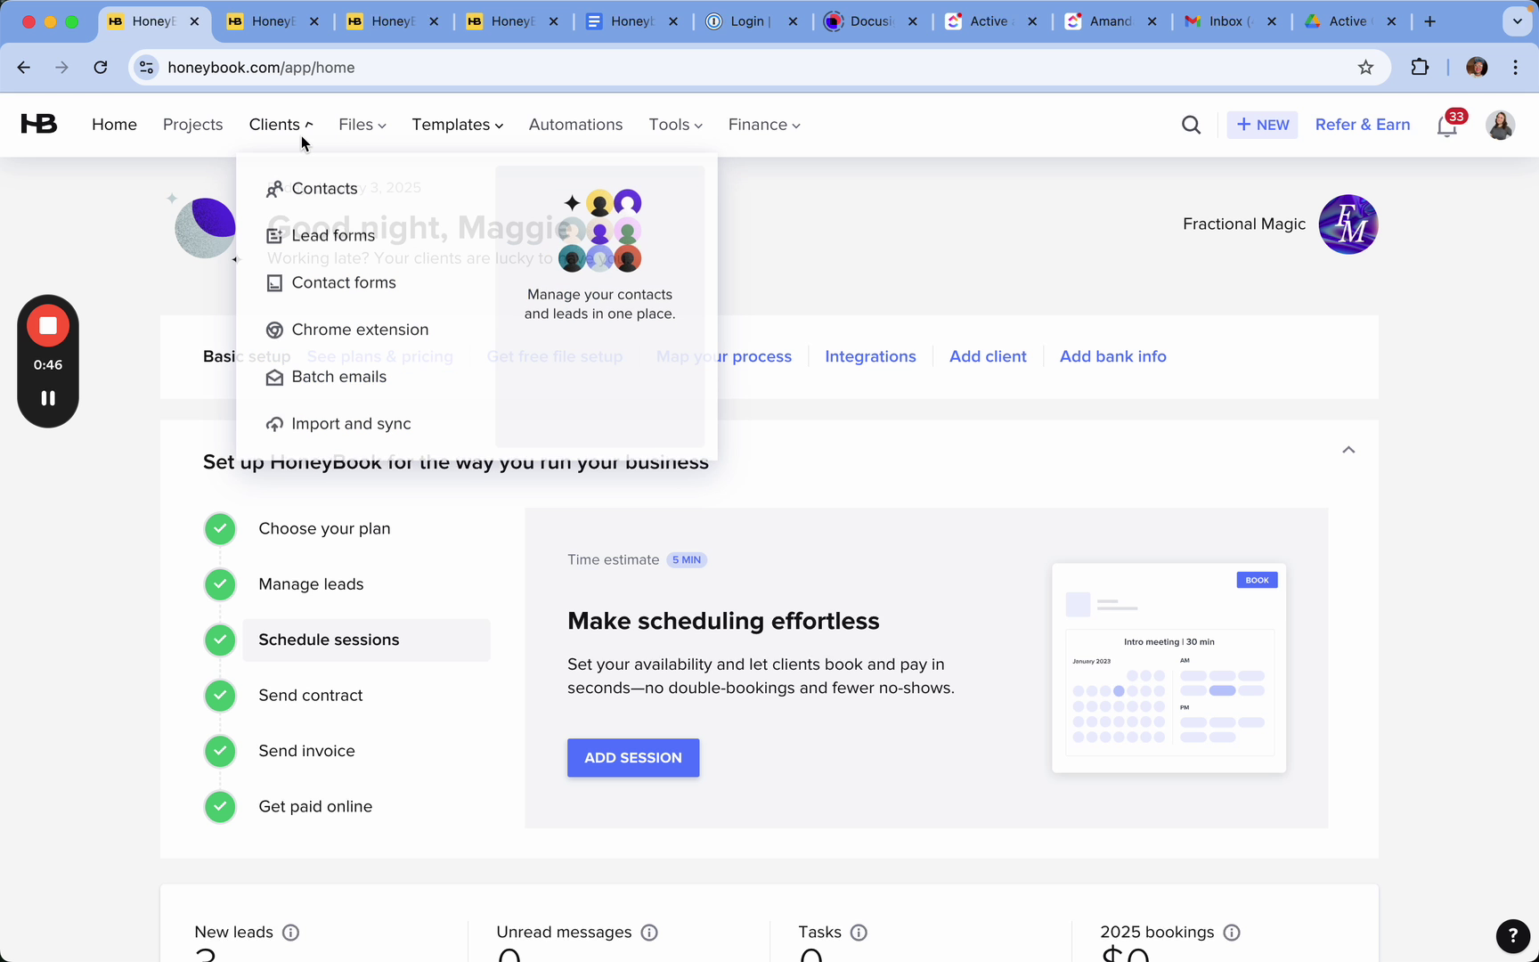The image size is (1539, 962).
Task: Open the search magnifier icon
Action: 1191,125
